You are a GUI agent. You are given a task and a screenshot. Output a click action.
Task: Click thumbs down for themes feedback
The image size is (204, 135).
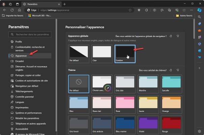tap(178, 70)
